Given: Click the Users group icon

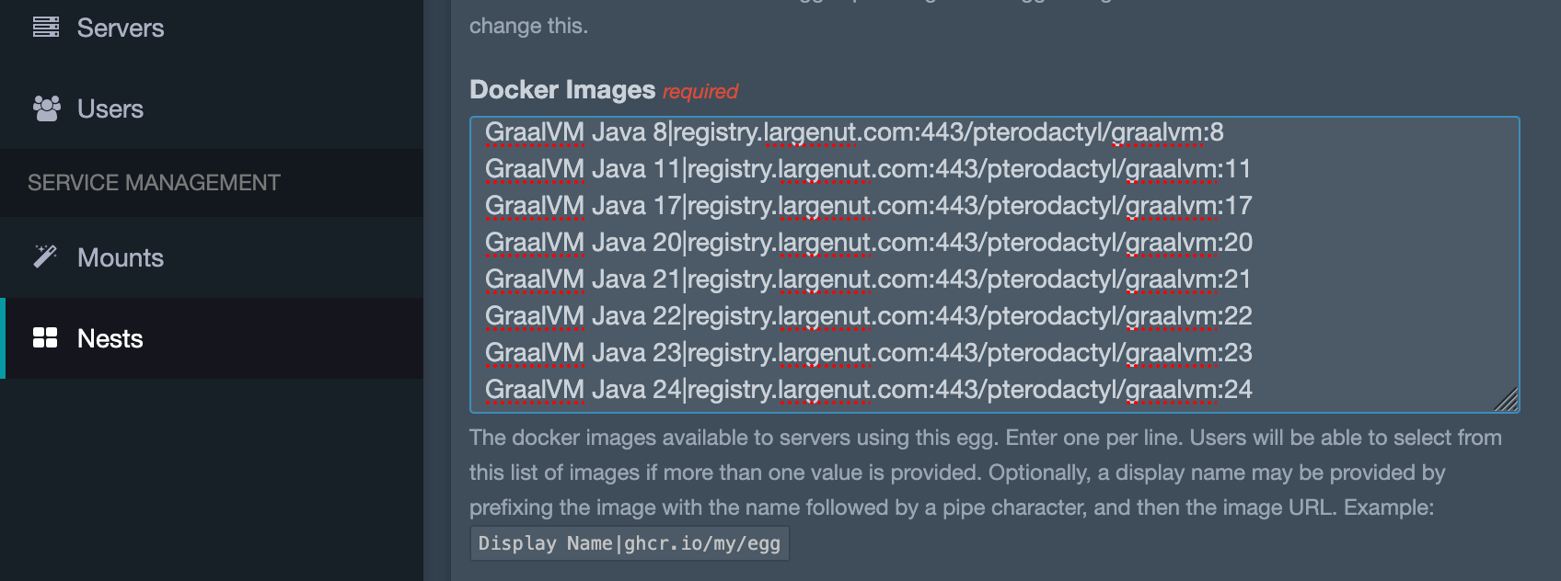Looking at the screenshot, I should (46, 108).
